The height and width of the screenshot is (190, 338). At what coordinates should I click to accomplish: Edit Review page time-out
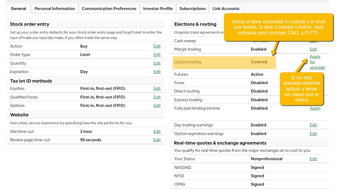click(x=157, y=140)
